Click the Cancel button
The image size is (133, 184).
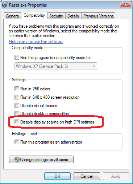[x=87, y=176]
